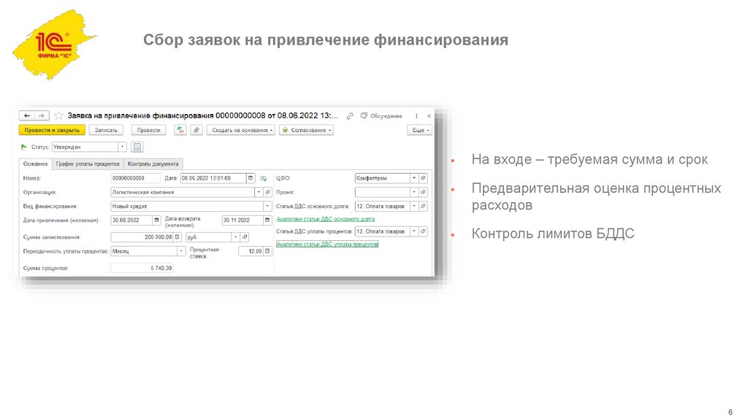Open calculator for Процентная ставка field
This screenshot has width=748, height=419.
pos(267,251)
